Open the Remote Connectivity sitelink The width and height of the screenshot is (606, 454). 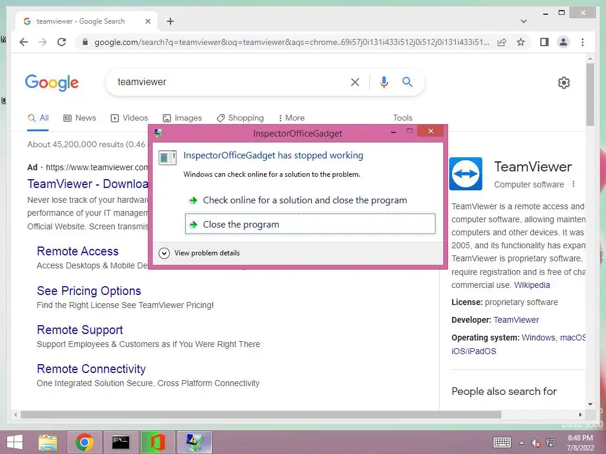(91, 369)
